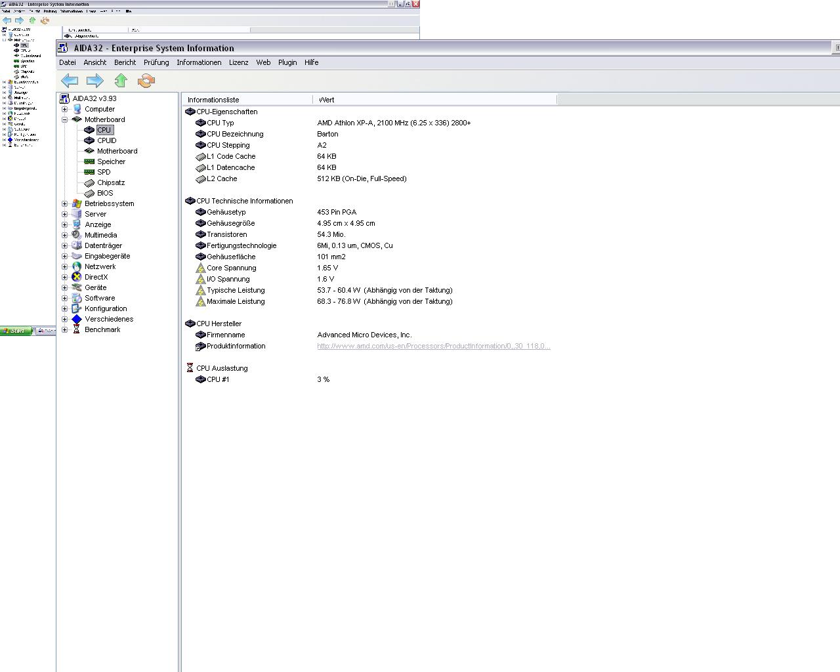Open the Prüfung menu
Screen dimensions: 840x672
pyautogui.click(x=156, y=62)
